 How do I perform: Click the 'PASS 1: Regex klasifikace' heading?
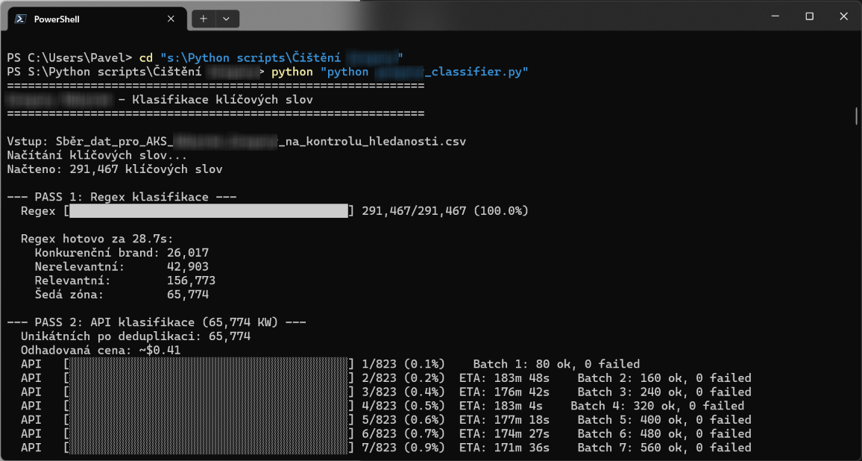(x=122, y=197)
